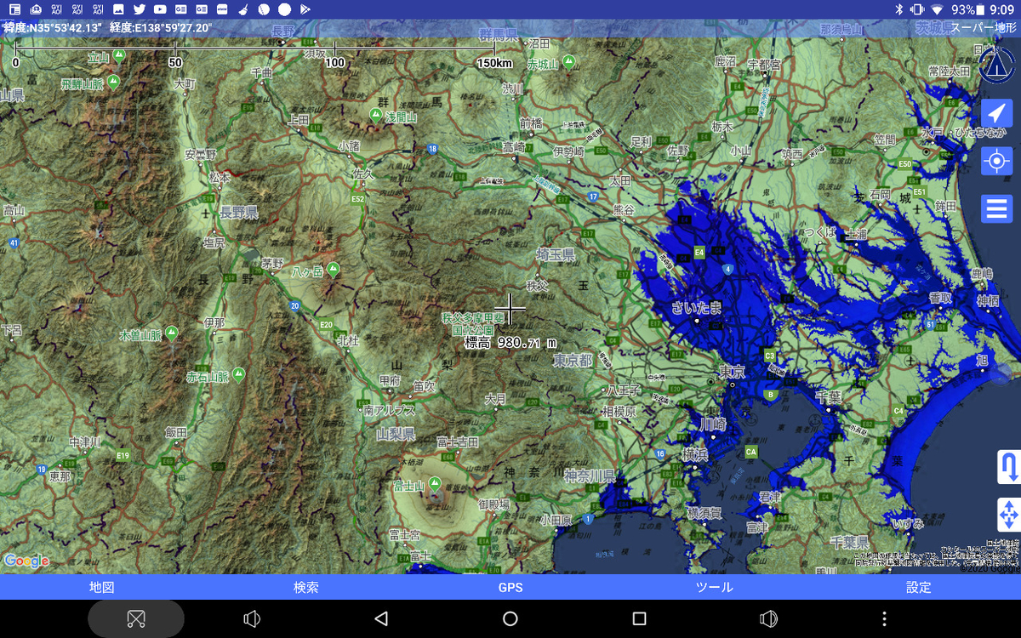
Task: Tap the broom cleaner notification icon
Action: (242, 9)
